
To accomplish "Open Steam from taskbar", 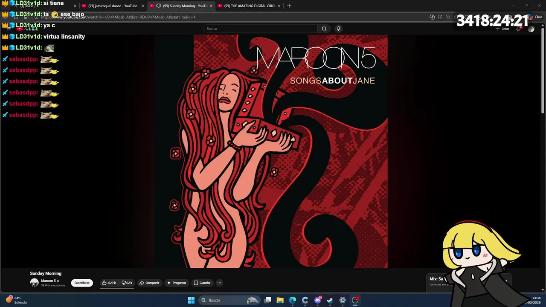I will 330,300.
